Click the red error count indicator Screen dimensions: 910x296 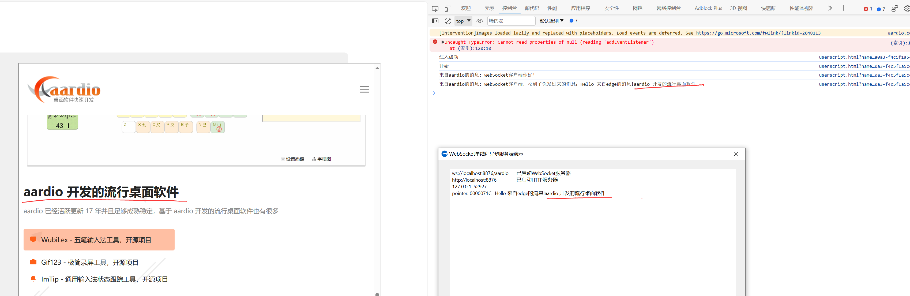pyautogui.click(x=868, y=9)
